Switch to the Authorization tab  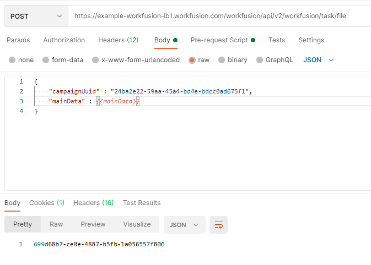(x=64, y=40)
